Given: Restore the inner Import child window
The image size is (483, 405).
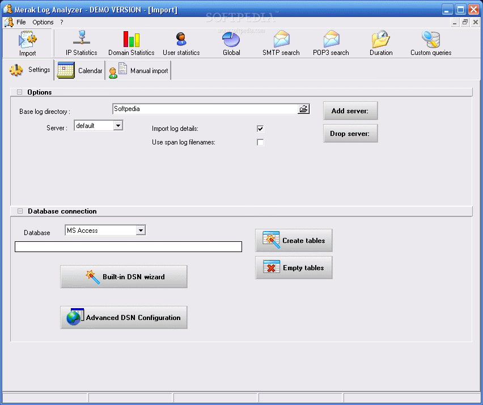Looking at the screenshot, I should point(465,22).
